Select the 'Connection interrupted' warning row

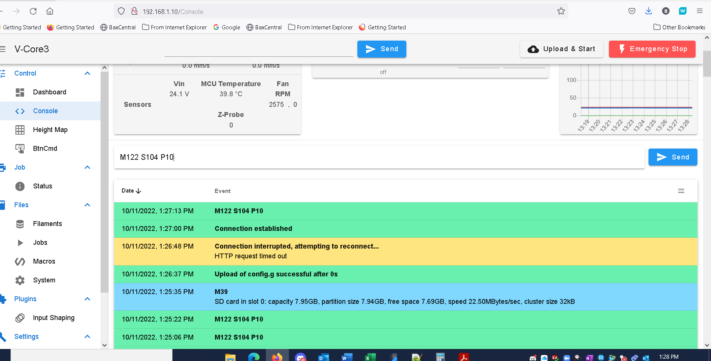pyautogui.click(x=406, y=251)
